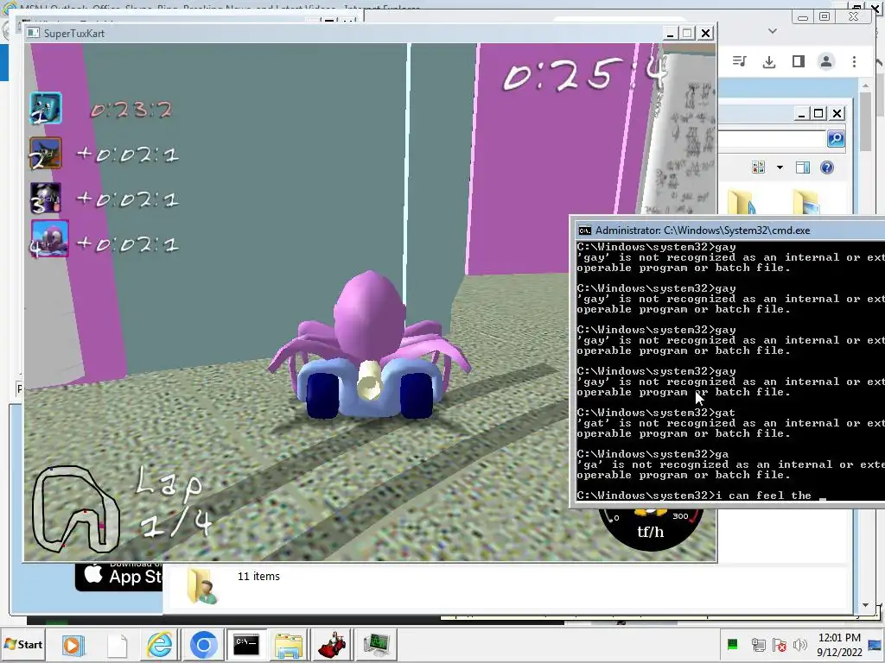The image size is (885, 663).
Task: Click third place racer portrait
Action: coord(45,199)
